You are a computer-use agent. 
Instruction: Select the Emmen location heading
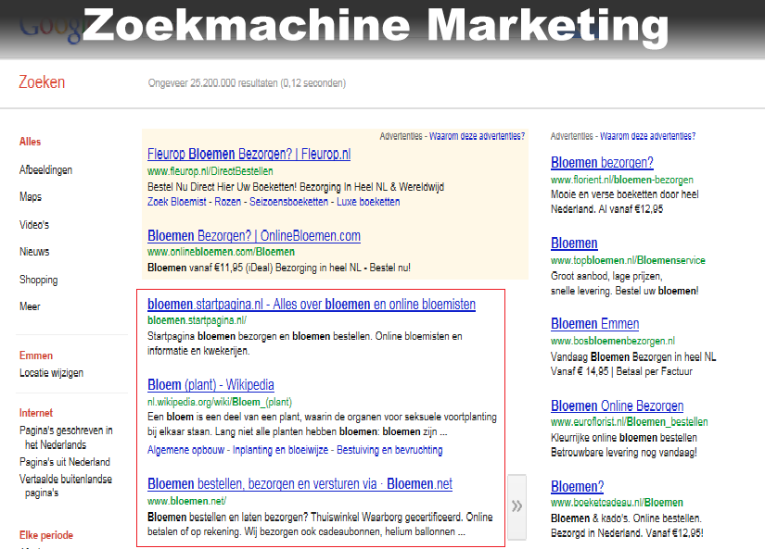(36, 356)
